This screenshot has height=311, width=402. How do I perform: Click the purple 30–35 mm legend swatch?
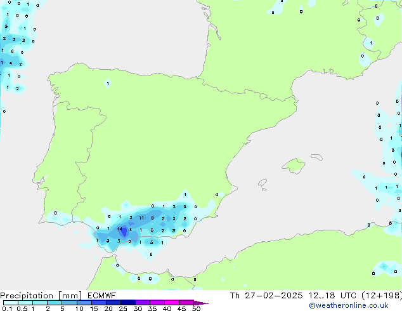point(142,303)
